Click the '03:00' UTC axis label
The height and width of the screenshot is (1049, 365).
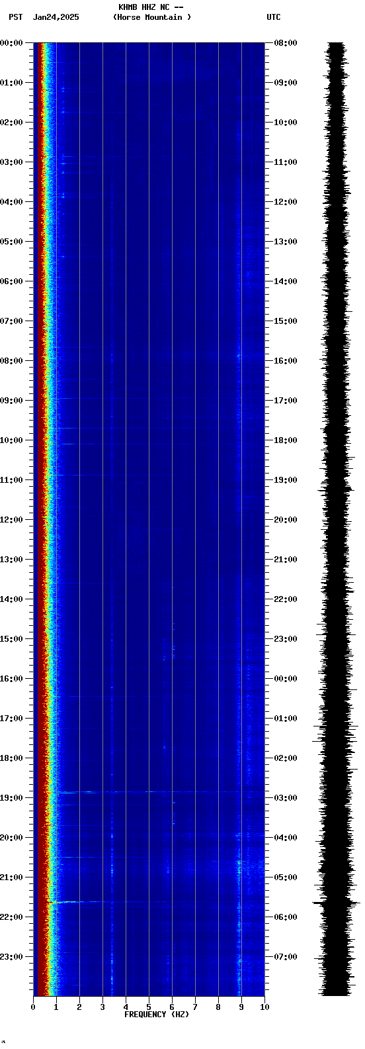tap(286, 798)
